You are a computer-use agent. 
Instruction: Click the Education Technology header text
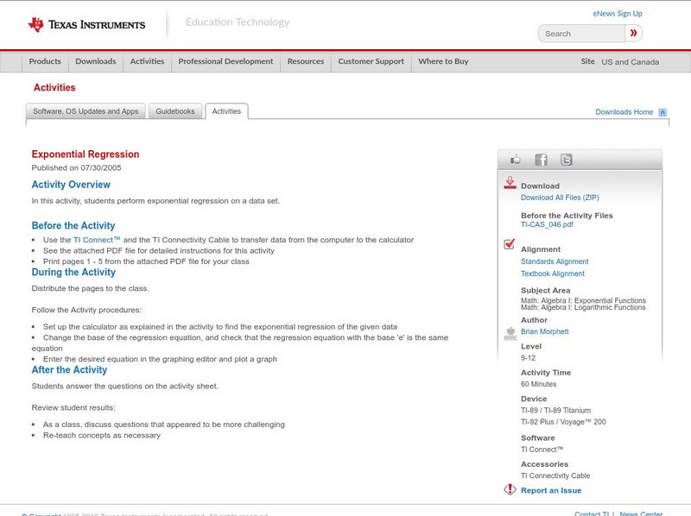(x=238, y=22)
